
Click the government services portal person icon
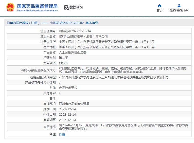[x=179, y=6]
